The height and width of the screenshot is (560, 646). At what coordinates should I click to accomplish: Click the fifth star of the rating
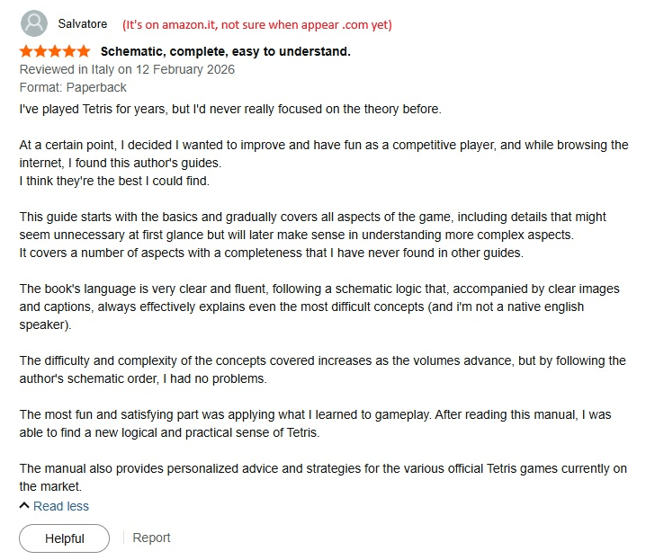(83, 51)
